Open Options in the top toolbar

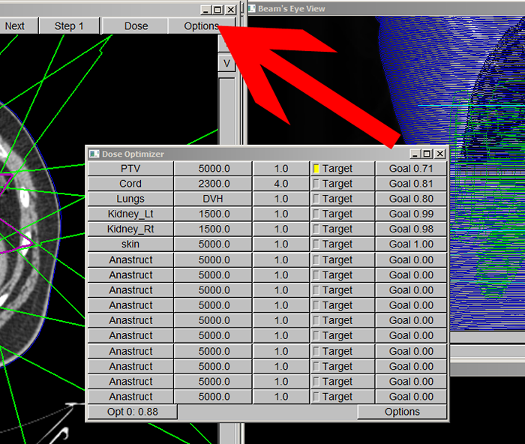201,25
